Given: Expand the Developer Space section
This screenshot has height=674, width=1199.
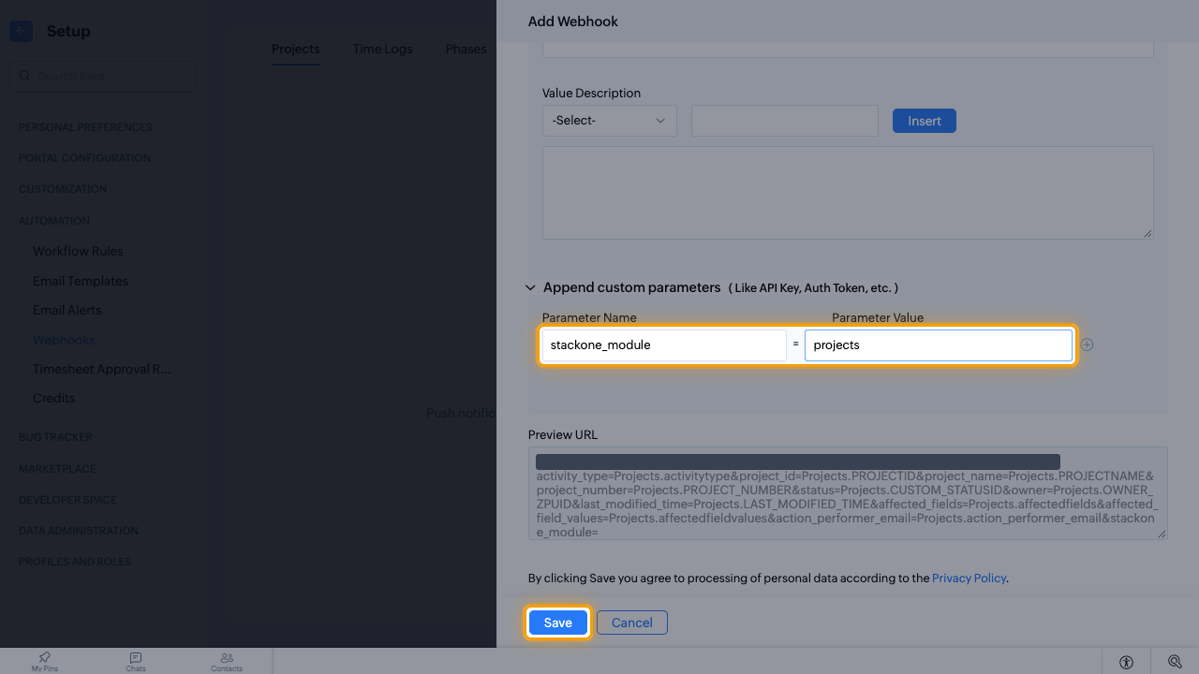Looking at the screenshot, I should (66, 500).
